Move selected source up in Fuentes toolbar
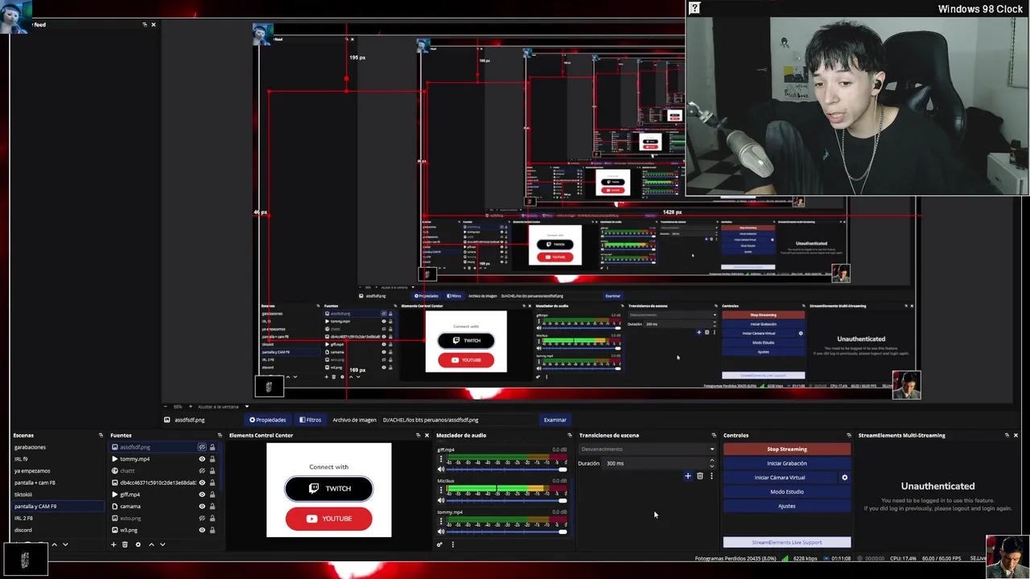Screen dimensions: 1030x579 151,544
